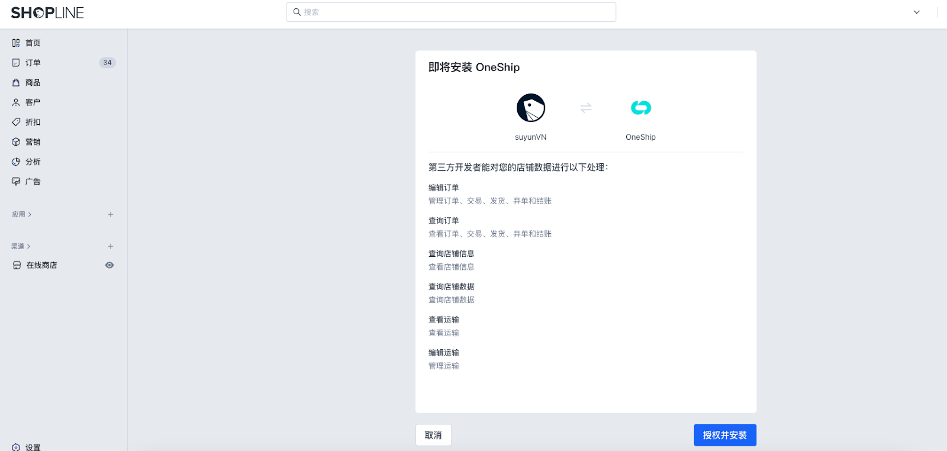Viewport: 947px width, 451px height.
Task: Click the Orders (订单) sidebar icon
Action: [x=16, y=63]
